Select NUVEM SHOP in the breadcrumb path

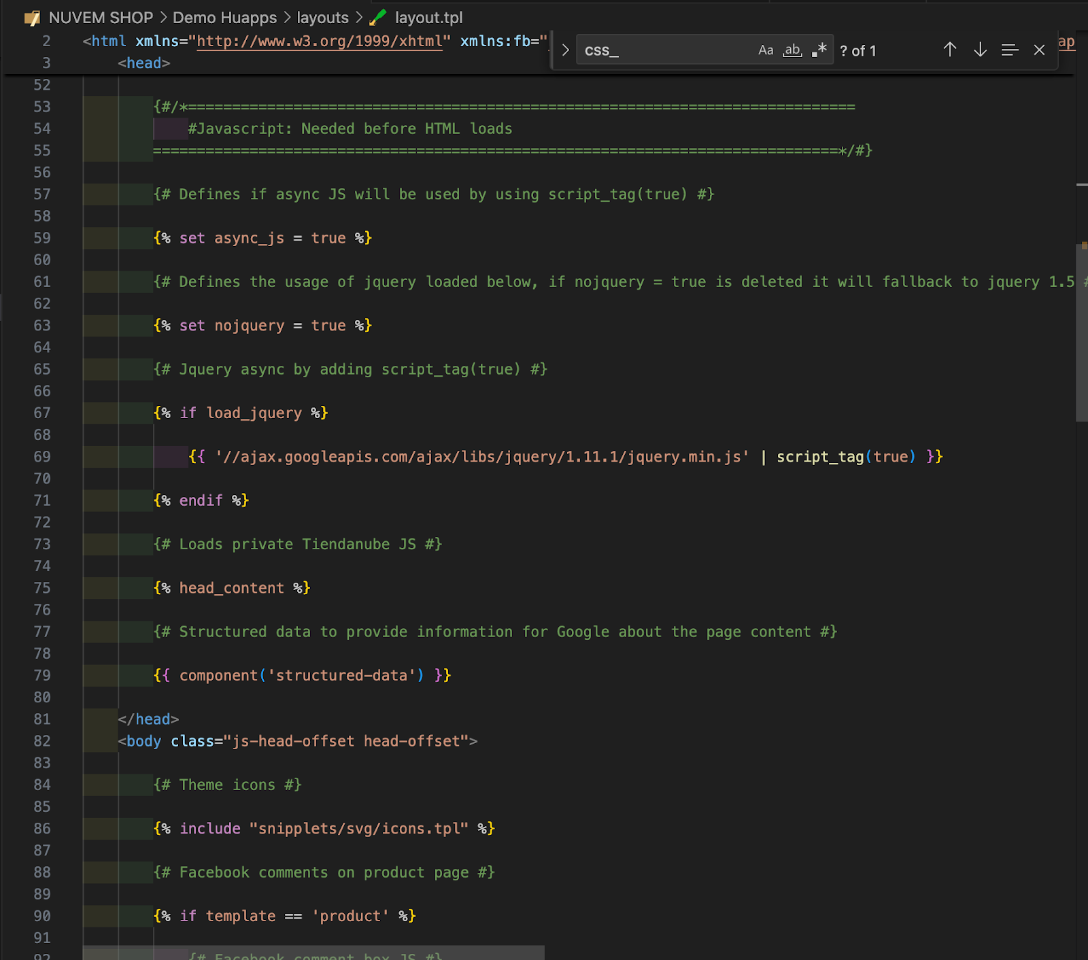click(x=101, y=18)
